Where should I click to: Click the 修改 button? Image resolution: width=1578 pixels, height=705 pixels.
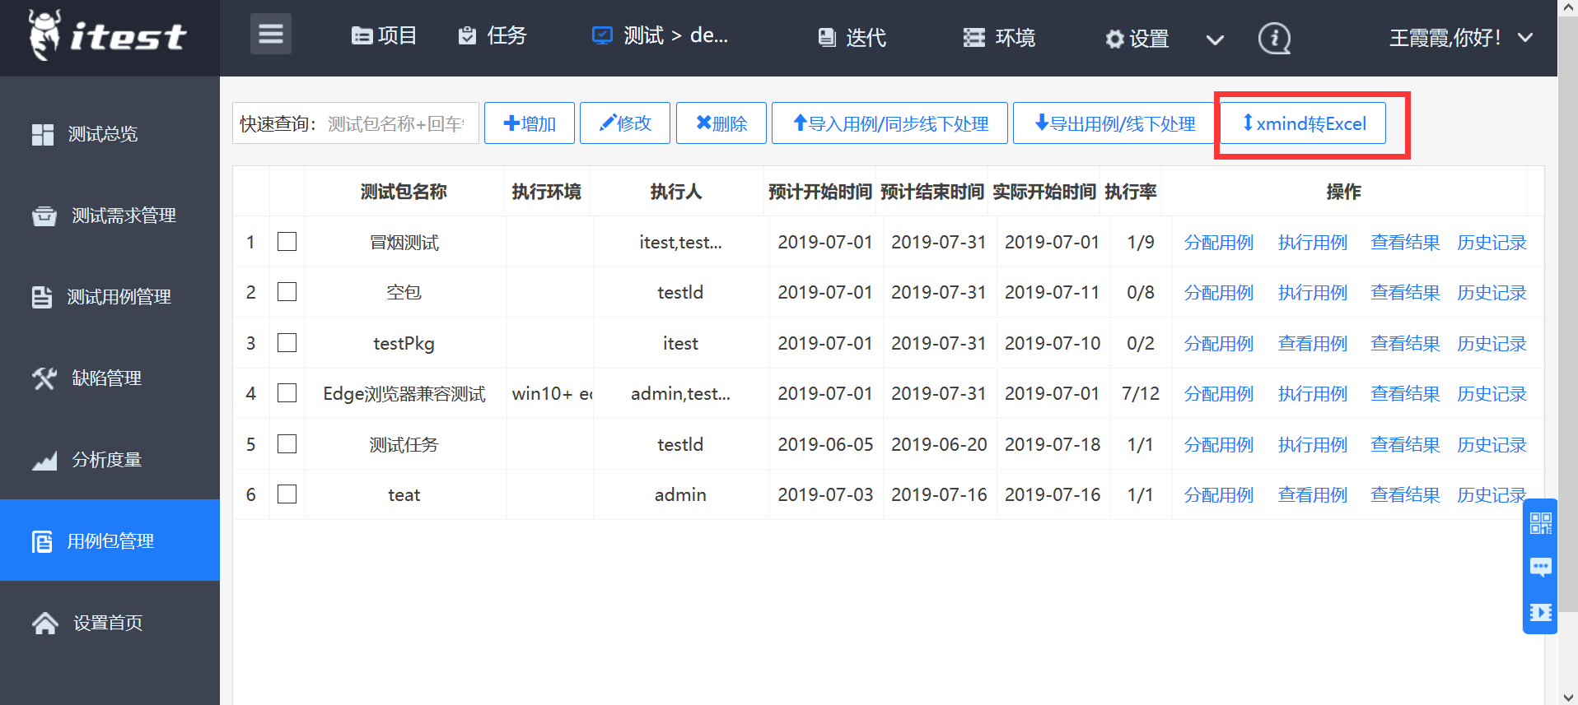[625, 123]
